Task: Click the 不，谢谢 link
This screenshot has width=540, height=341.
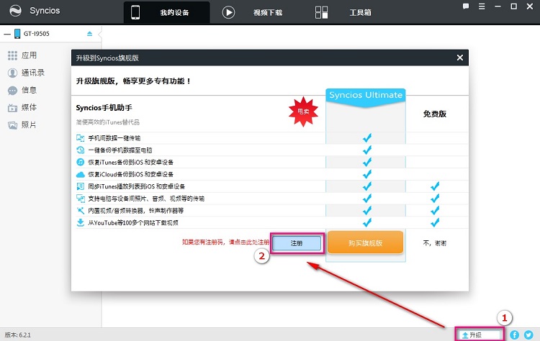Action: pyautogui.click(x=435, y=243)
